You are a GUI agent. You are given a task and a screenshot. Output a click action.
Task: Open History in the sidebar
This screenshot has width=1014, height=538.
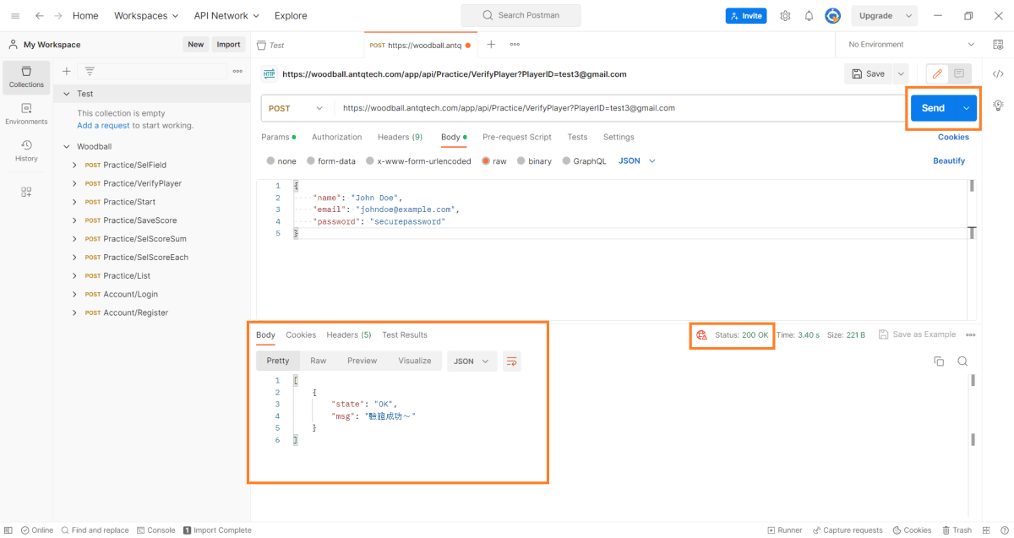(26, 150)
